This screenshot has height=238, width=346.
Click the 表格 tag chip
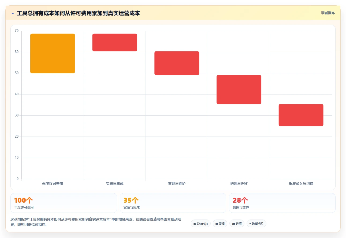[x=220, y=224]
